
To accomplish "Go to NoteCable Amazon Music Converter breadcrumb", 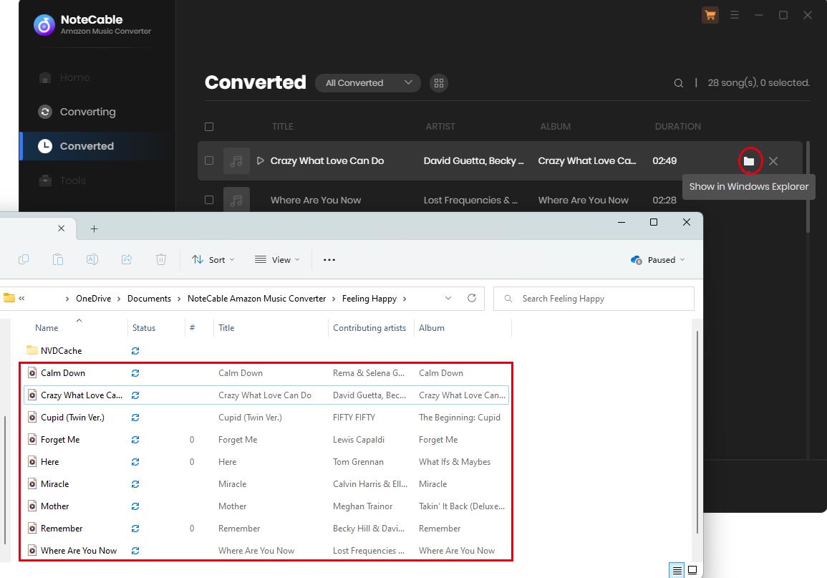I will click(256, 299).
